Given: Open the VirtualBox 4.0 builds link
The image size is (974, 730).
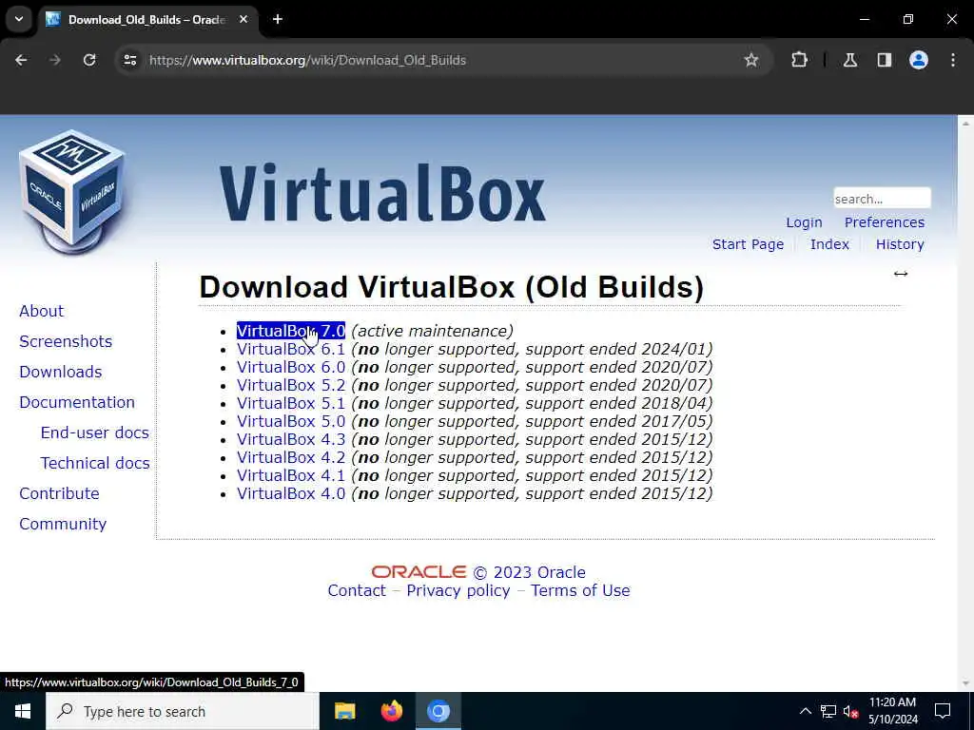Looking at the screenshot, I should pos(291,493).
